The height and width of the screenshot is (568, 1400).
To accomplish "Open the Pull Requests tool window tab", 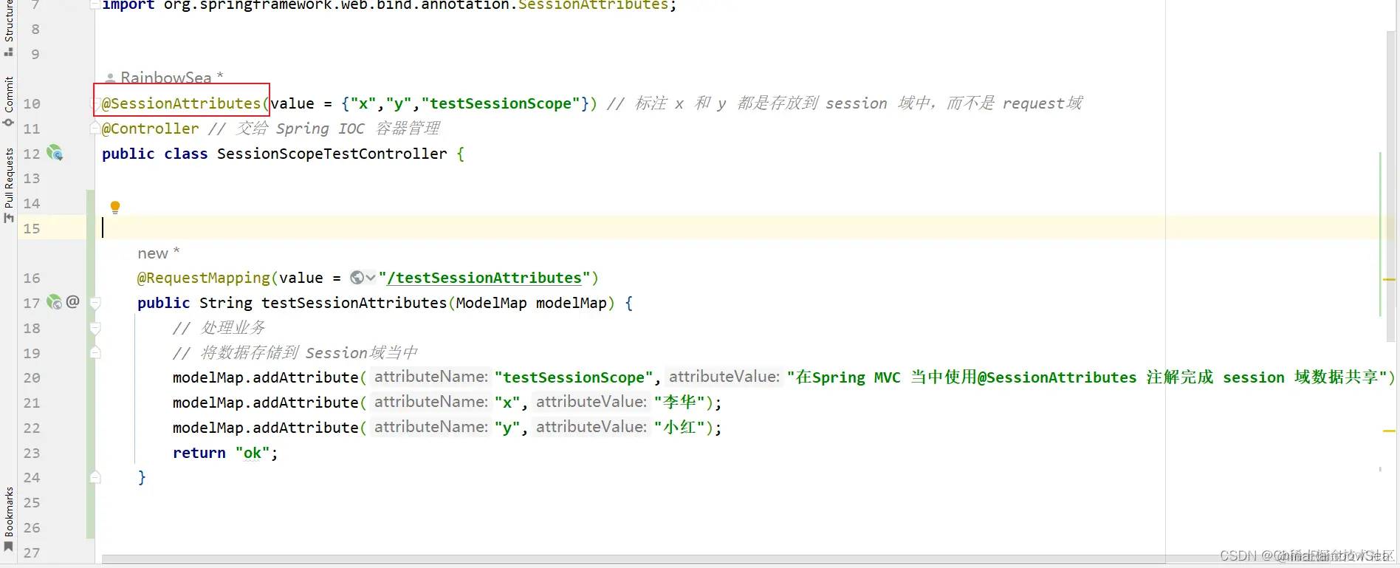I will [x=9, y=185].
